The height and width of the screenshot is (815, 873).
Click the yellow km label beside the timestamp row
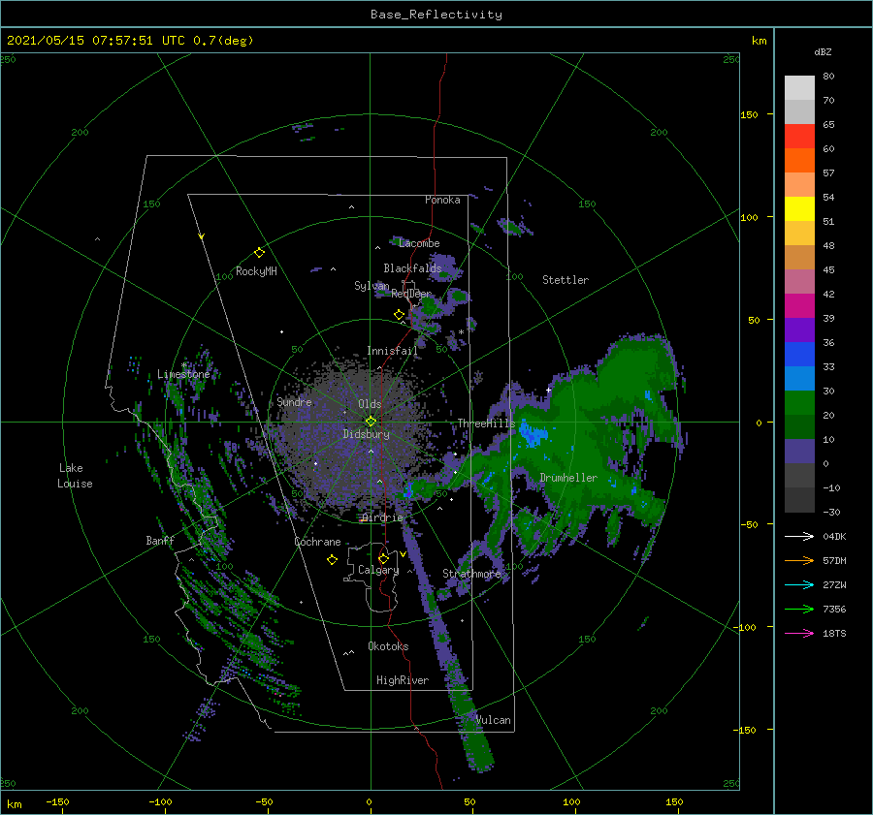(x=759, y=41)
